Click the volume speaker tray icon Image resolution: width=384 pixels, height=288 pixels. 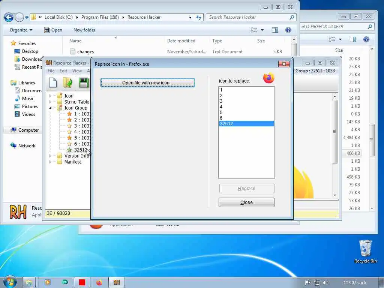point(325,283)
